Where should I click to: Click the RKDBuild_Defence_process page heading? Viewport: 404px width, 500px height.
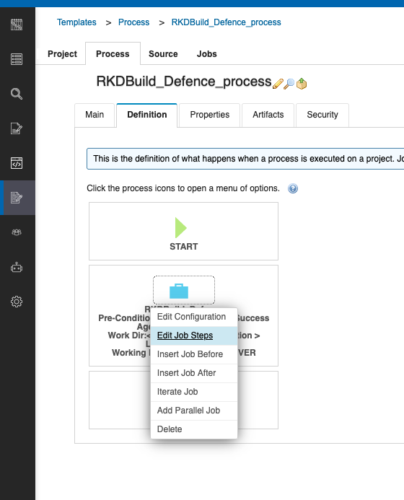pos(184,82)
